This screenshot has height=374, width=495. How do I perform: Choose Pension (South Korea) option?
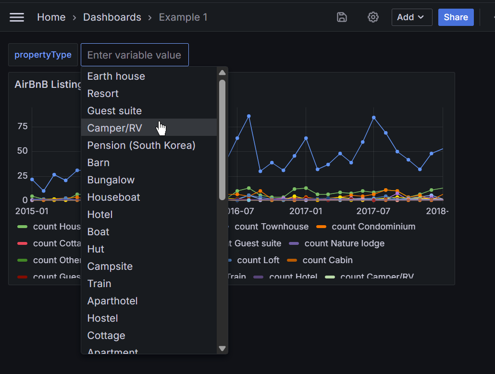tap(141, 145)
